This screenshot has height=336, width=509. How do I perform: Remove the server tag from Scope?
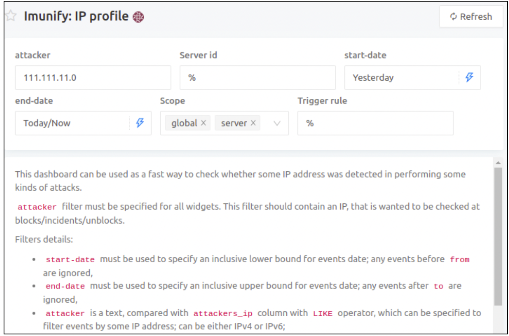click(253, 123)
